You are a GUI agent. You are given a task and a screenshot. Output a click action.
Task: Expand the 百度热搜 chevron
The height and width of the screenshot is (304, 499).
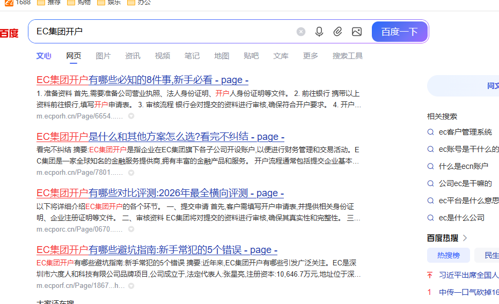point(465,238)
